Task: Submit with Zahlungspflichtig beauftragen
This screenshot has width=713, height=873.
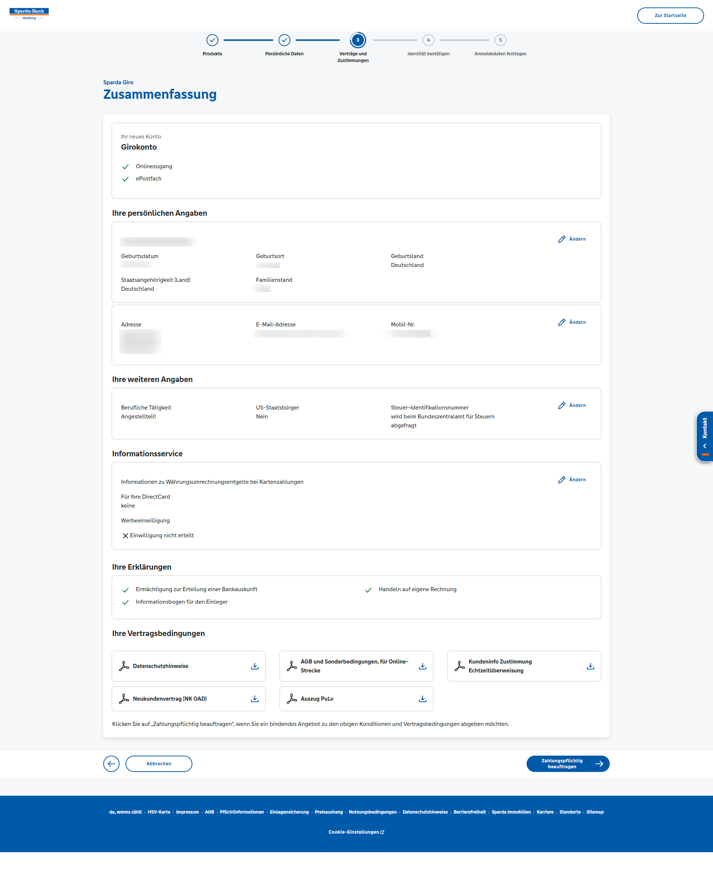Action: (x=567, y=764)
